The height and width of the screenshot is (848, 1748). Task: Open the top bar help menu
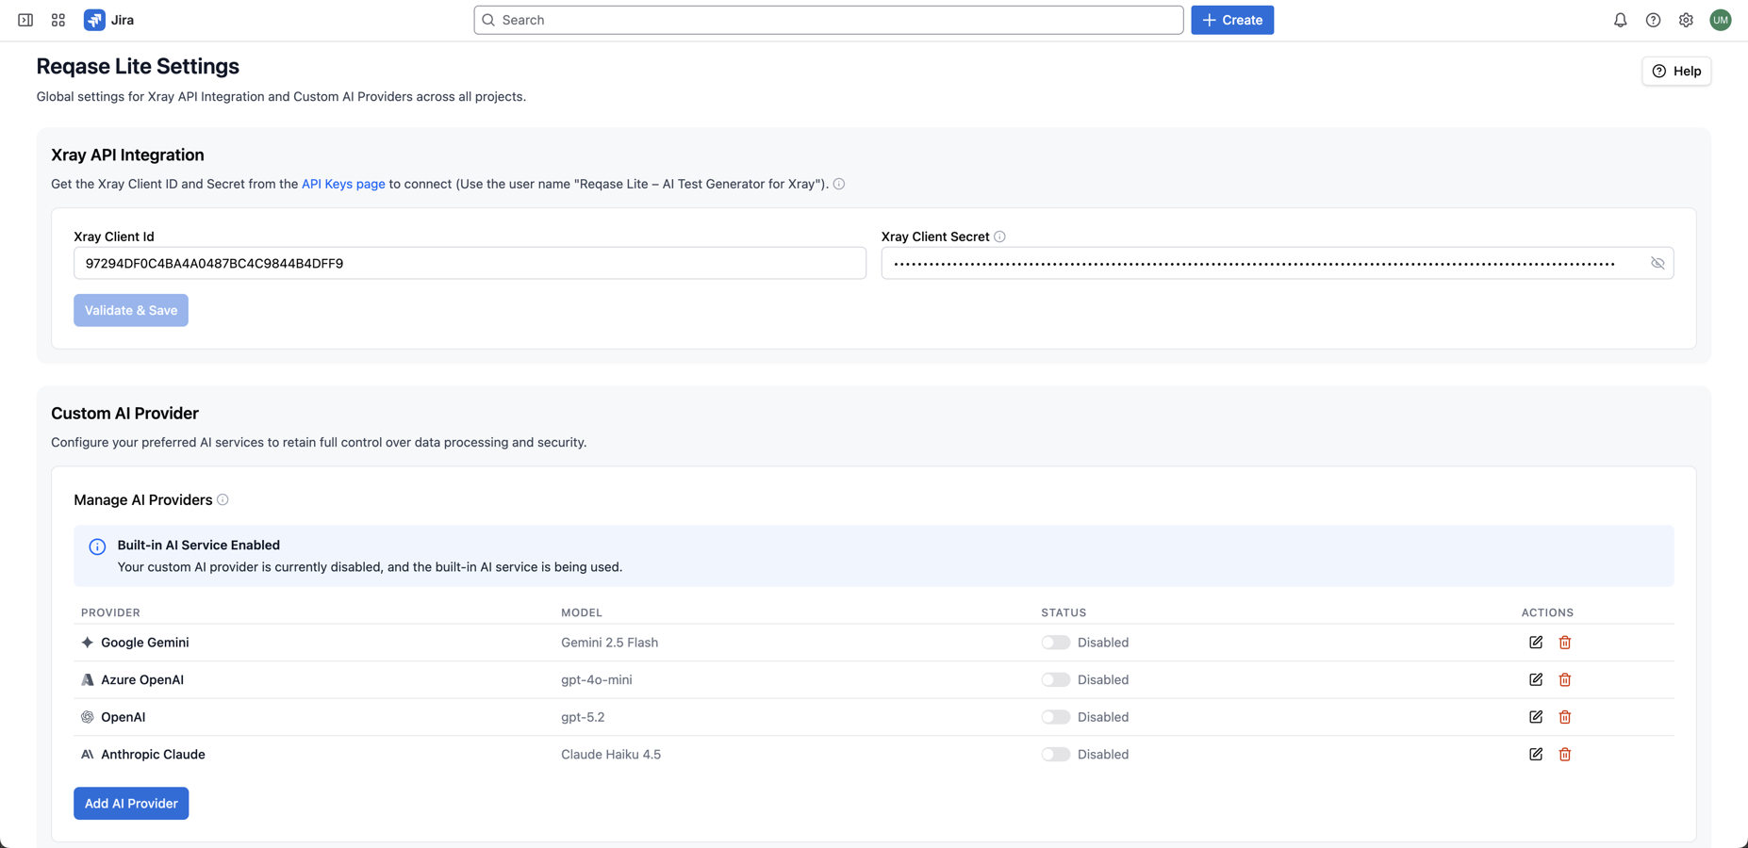click(x=1653, y=20)
